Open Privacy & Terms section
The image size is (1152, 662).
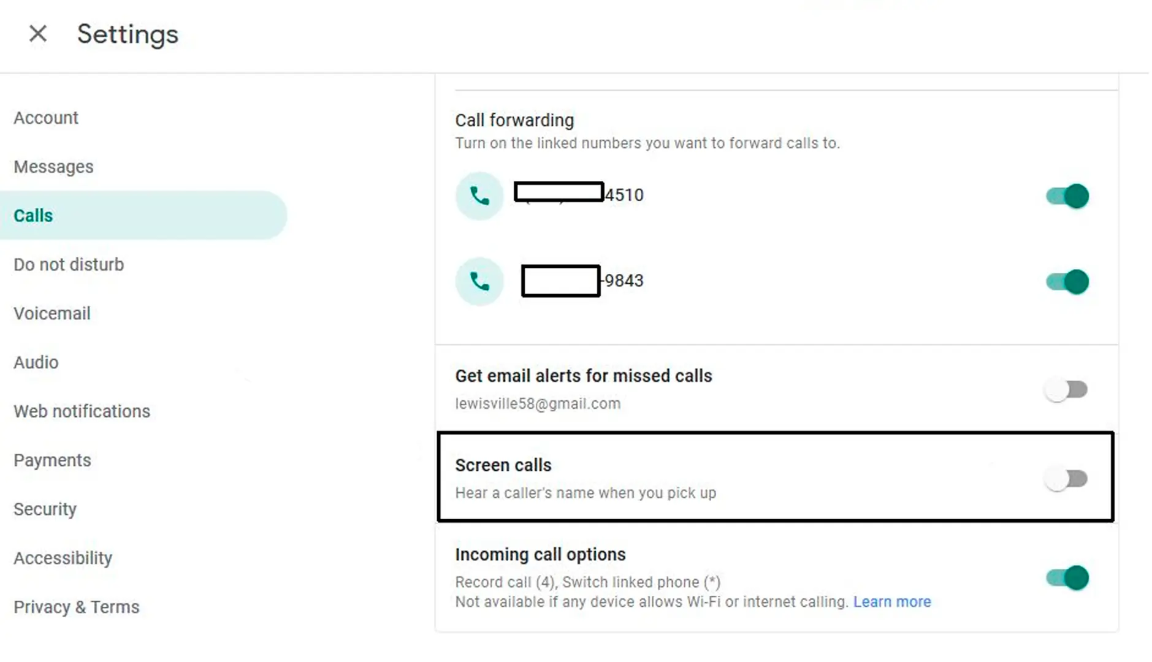(77, 607)
